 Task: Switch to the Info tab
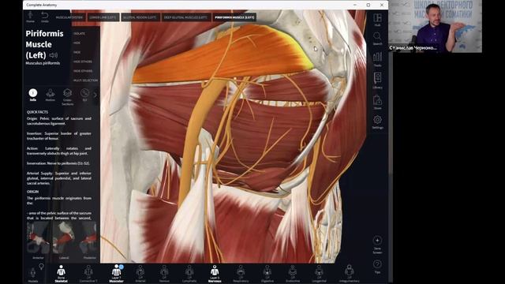(33, 95)
